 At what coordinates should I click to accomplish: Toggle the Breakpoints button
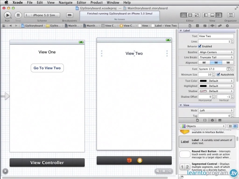click(69, 15)
